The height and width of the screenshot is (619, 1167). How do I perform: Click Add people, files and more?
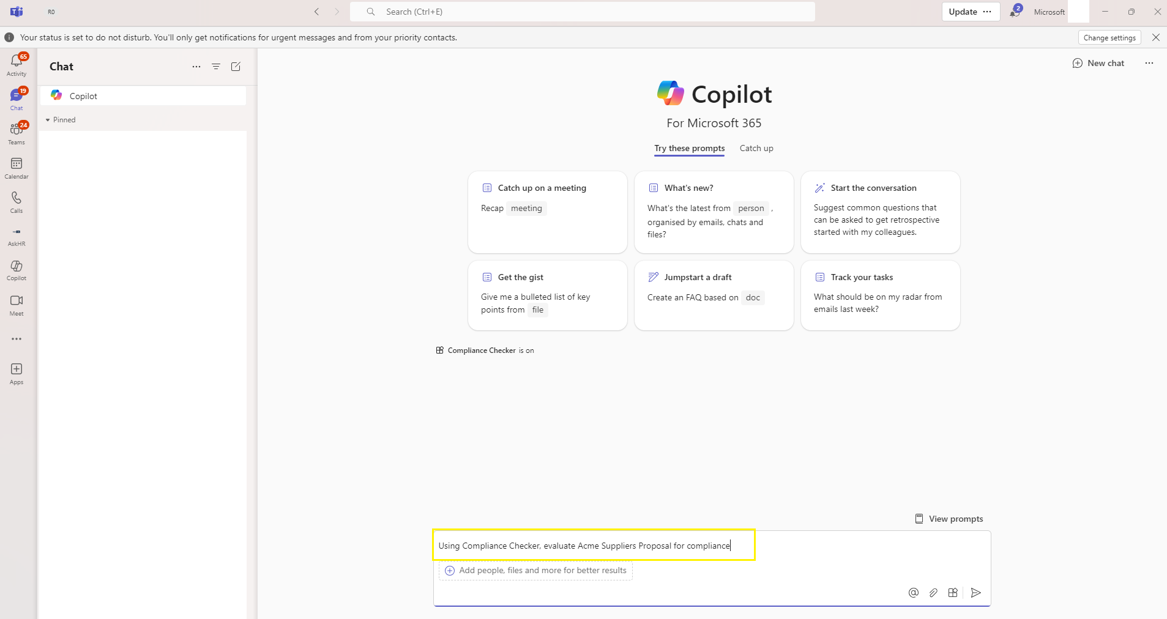[x=535, y=571]
